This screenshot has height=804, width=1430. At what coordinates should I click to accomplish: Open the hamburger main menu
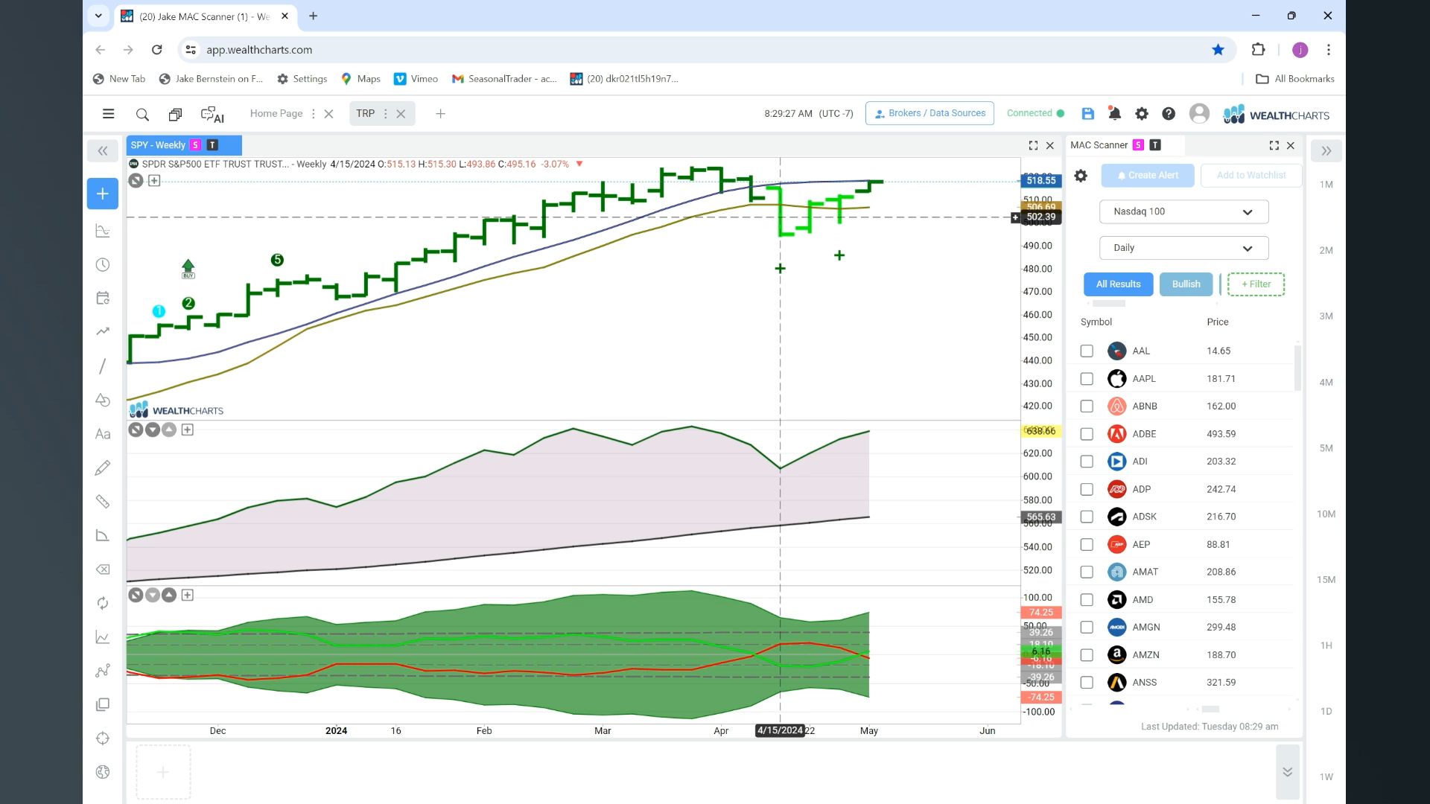tap(108, 114)
